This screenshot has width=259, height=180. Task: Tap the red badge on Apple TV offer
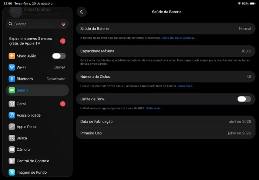click(x=63, y=41)
